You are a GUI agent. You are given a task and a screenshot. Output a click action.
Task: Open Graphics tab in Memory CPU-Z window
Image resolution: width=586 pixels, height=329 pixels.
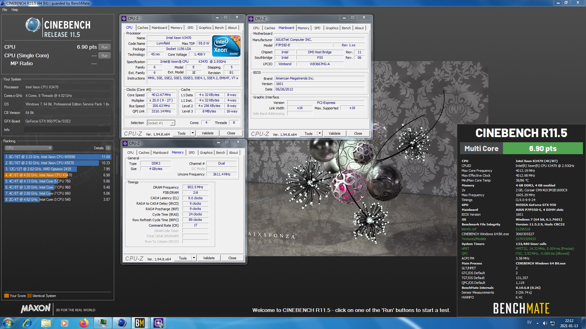tap(206, 153)
